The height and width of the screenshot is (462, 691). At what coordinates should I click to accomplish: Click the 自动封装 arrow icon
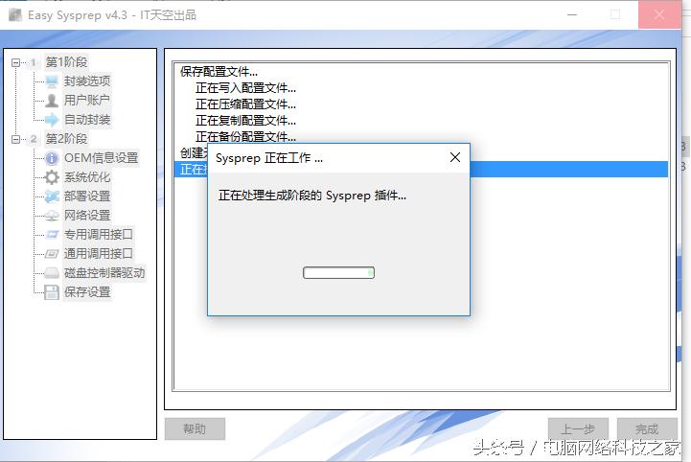point(52,120)
